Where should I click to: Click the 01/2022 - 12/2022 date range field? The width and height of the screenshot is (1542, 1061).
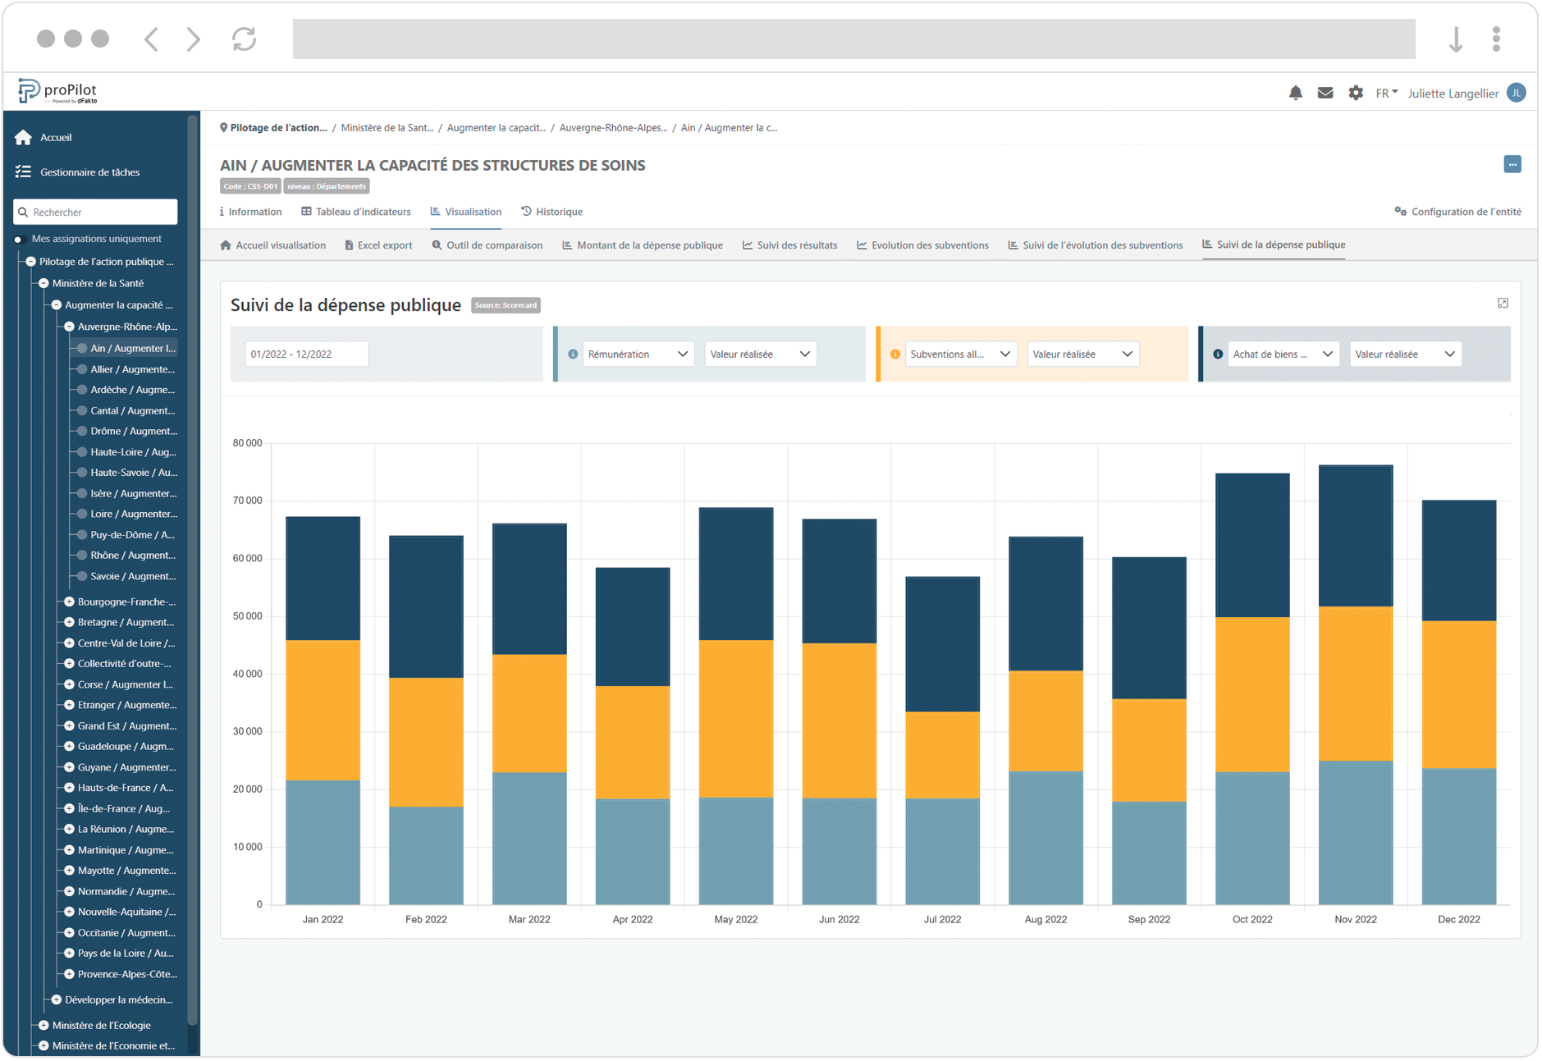pos(306,354)
